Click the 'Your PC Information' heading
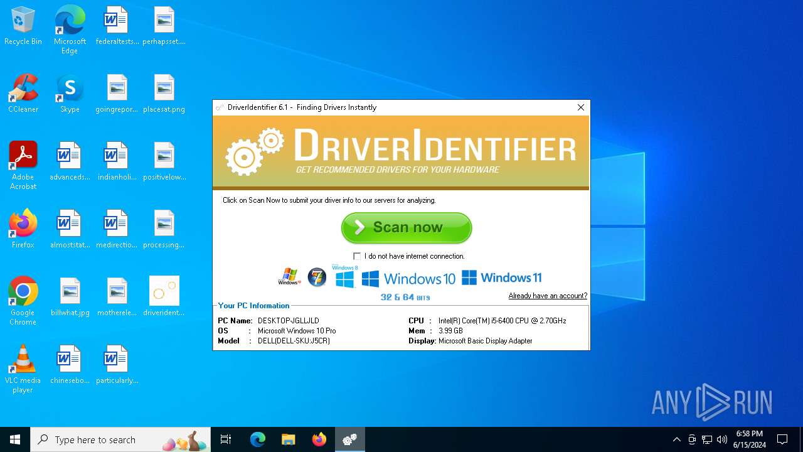Viewport: 803px width, 452px height. pyautogui.click(x=253, y=306)
